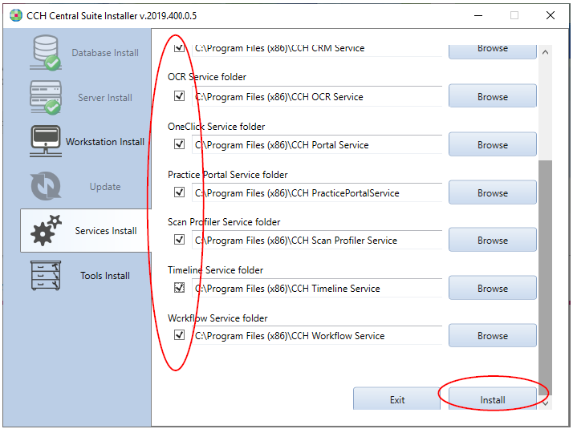Click the 'Timeline Service folder' label

click(x=215, y=269)
